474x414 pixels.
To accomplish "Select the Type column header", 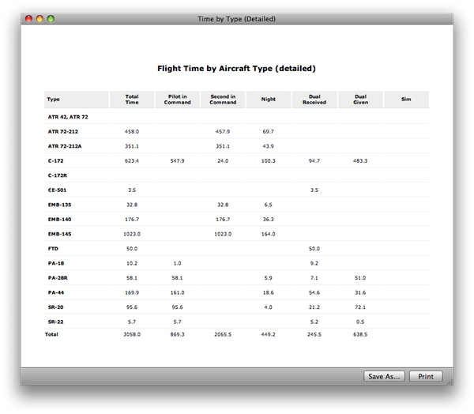I will point(77,100).
